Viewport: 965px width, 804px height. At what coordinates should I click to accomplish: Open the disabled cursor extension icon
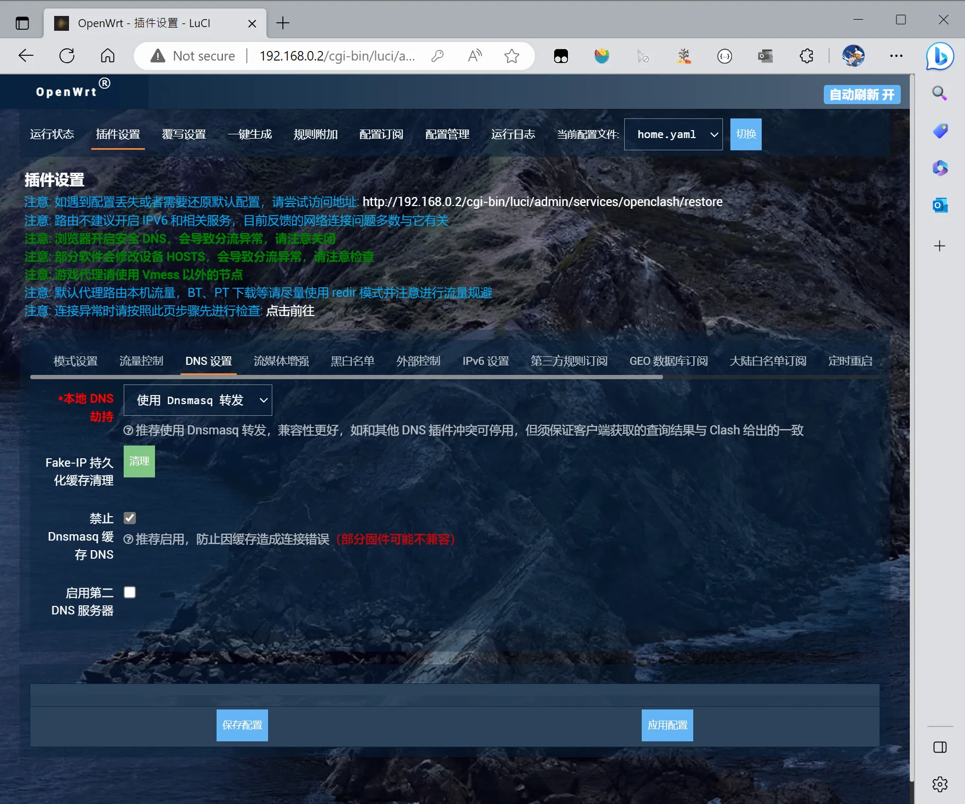pos(643,56)
